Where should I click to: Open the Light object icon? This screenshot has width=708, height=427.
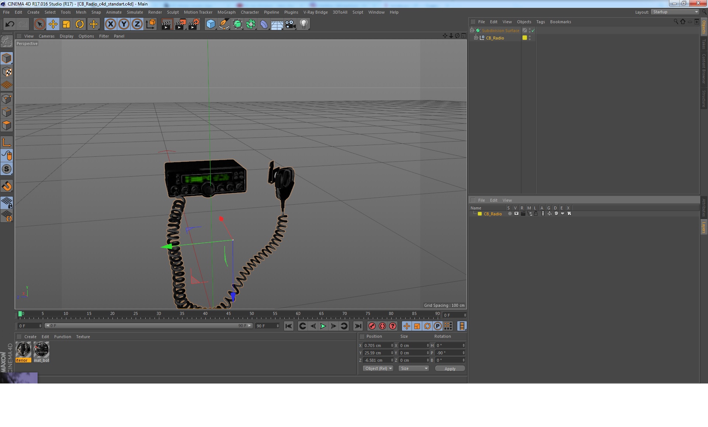pyautogui.click(x=303, y=24)
